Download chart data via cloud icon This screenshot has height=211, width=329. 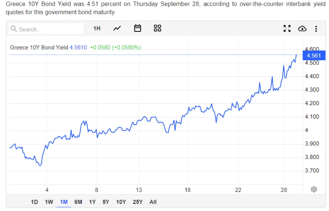pyautogui.click(x=302, y=29)
